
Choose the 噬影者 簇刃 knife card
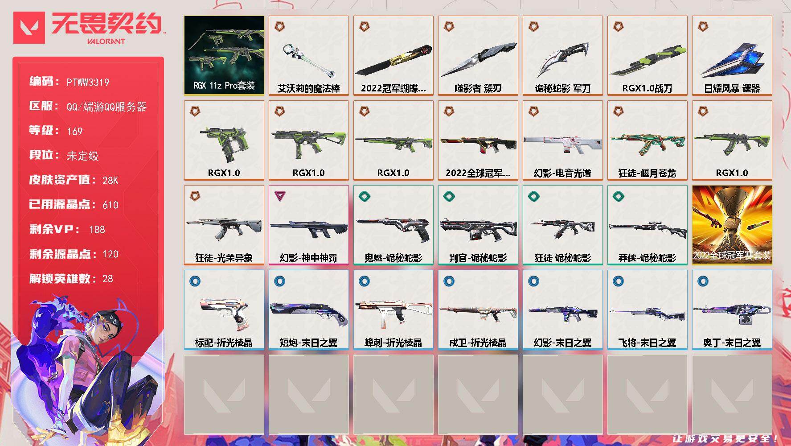click(x=478, y=55)
